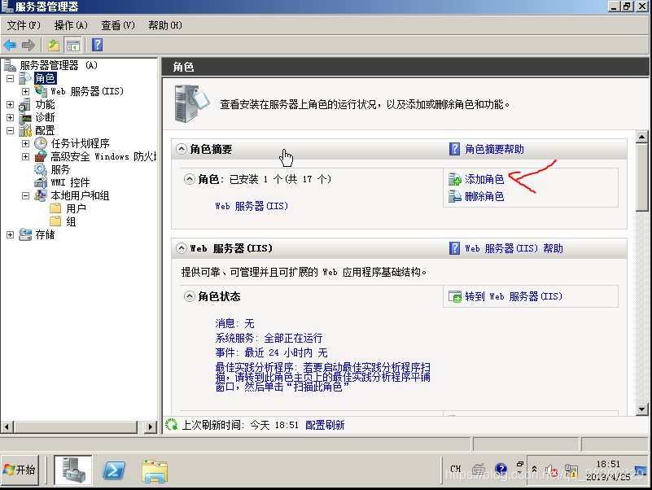Click the tray help question mark icon
The width and height of the screenshot is (652, 490).
click(501, 470)
